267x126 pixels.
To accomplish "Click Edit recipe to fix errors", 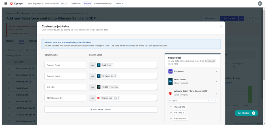I will (x=19, y=34).
